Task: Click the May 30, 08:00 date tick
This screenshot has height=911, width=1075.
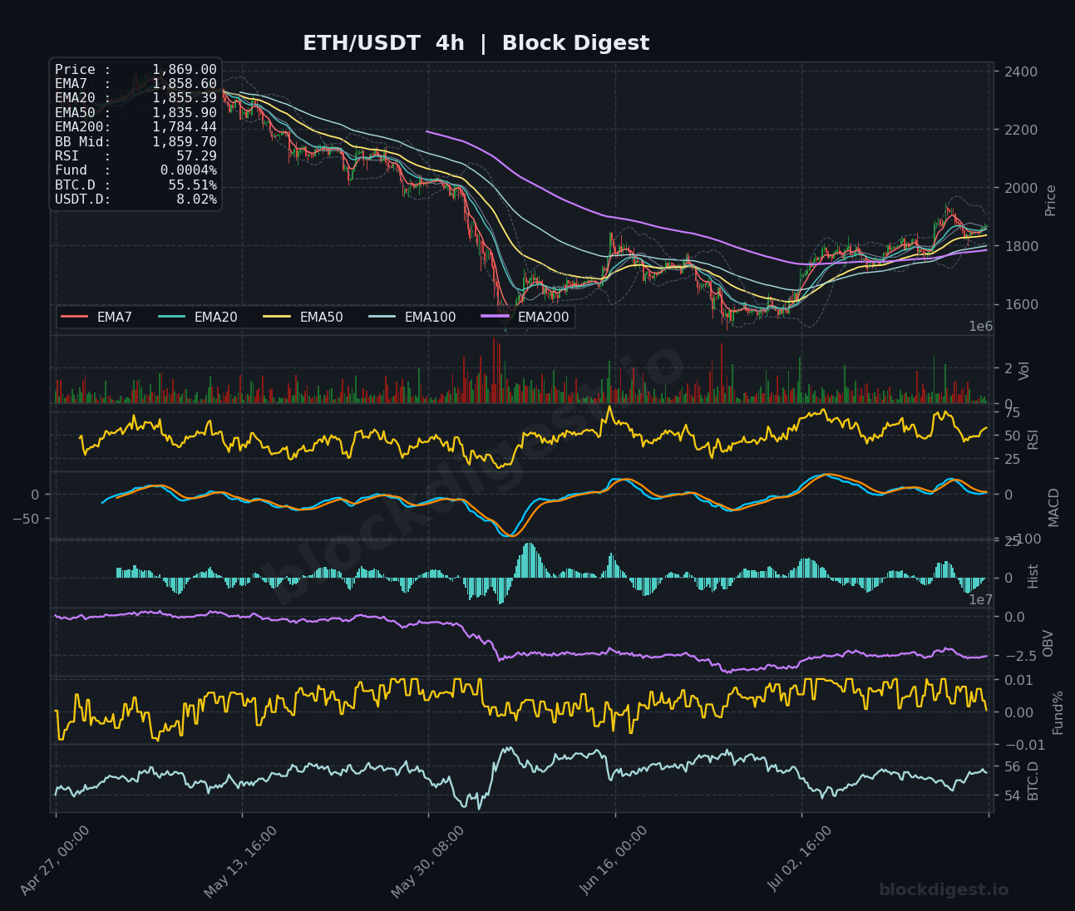Action: click(x=427, y=860)
